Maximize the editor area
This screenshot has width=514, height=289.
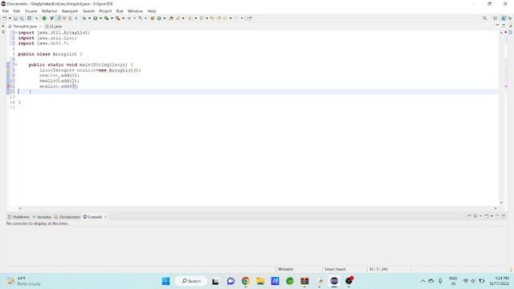coord(504,25)
